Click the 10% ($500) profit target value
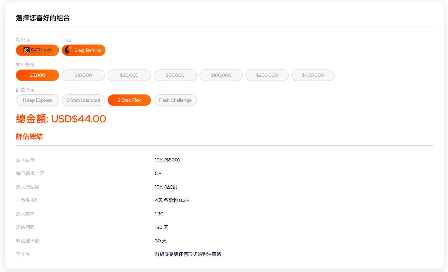The image size is (448, 272). [x=167, y=160]
